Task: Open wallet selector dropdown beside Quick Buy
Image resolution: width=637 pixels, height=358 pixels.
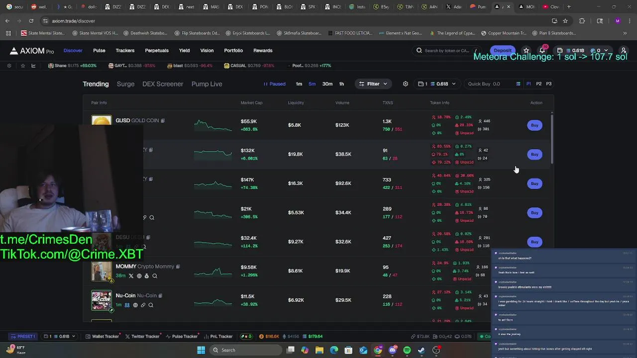Action: click(x=437, y=84)
